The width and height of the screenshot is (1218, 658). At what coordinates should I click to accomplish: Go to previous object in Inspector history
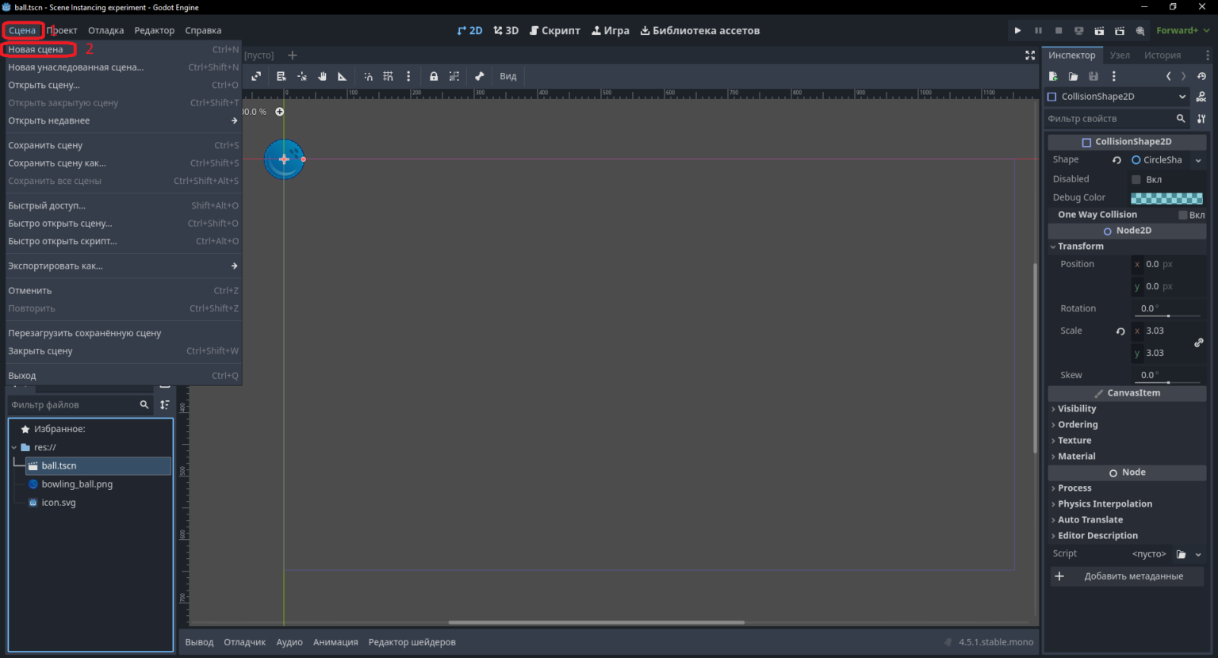click(x=1168, y=76)
